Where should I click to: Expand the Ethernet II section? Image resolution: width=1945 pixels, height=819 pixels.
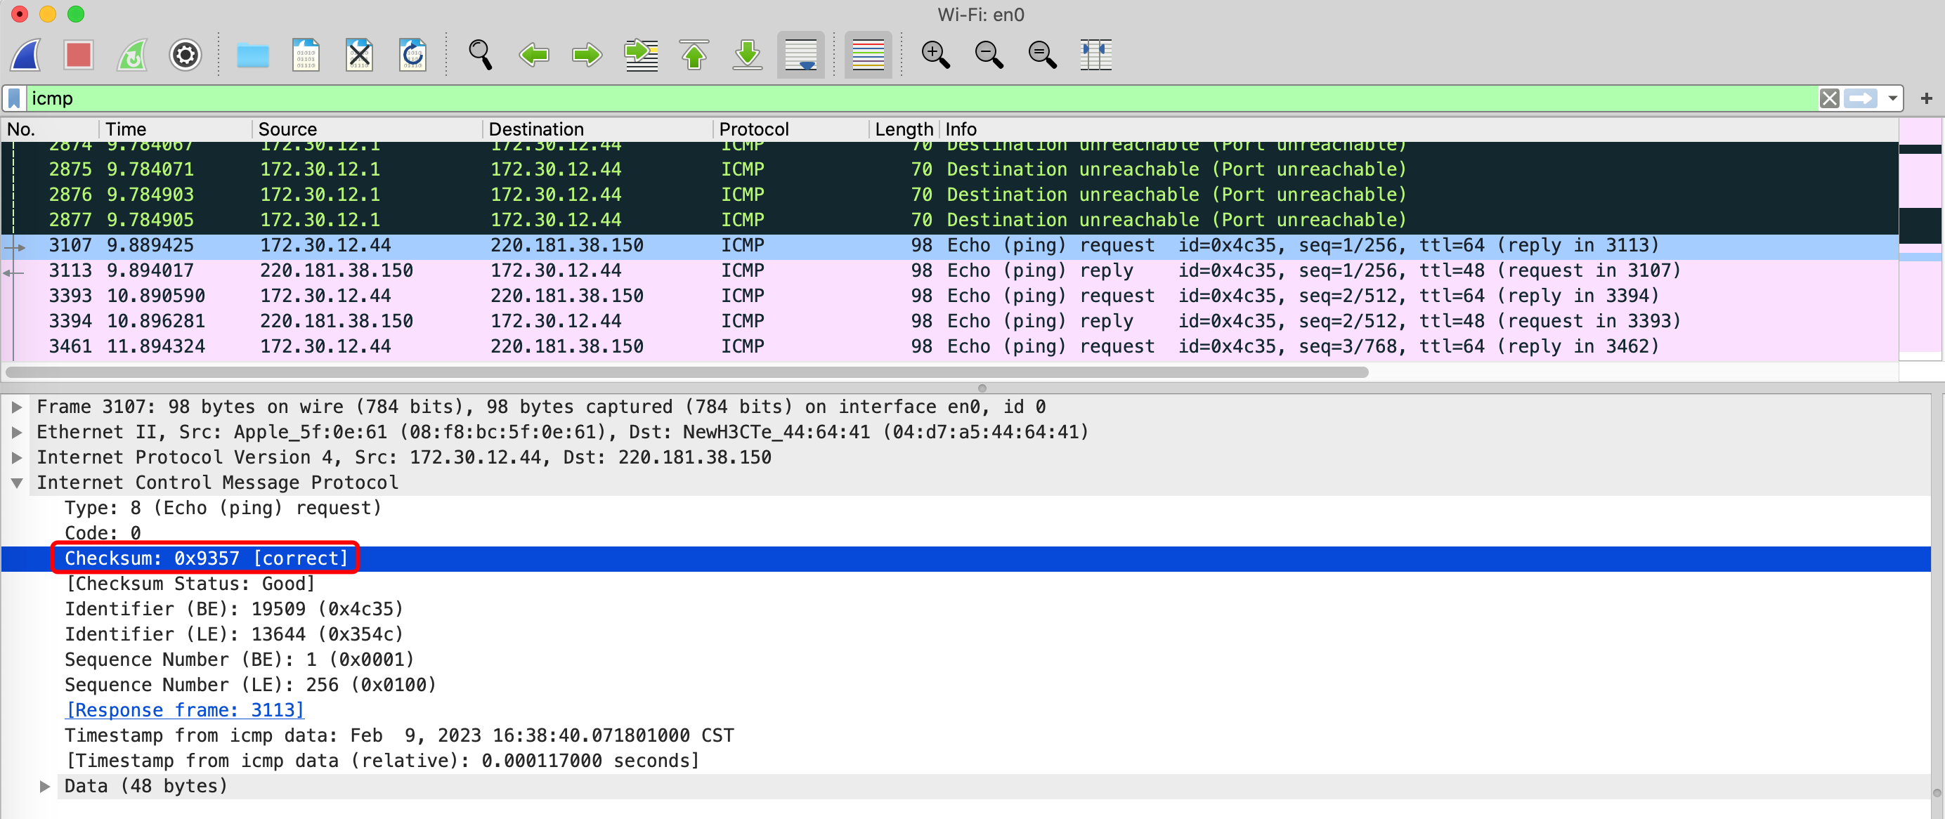[x=17, y=433]
